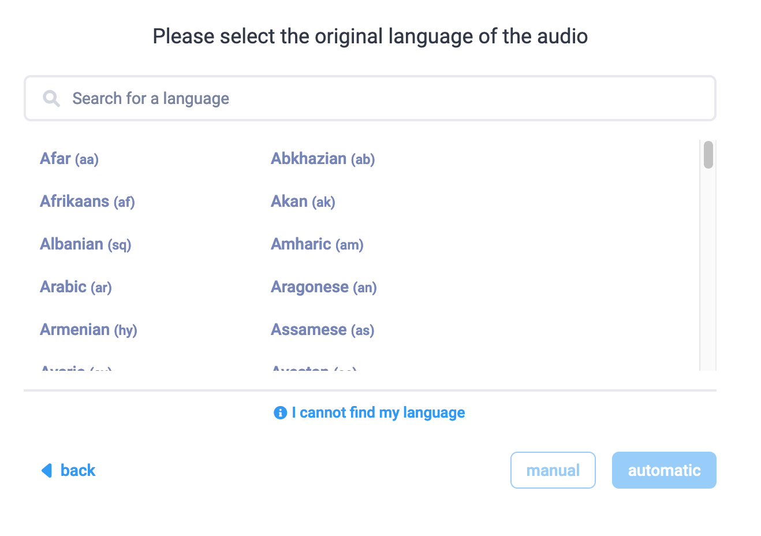Select Albanian as the audio language
This screenshot has height=536, width=761.
[x=85, y=244]
